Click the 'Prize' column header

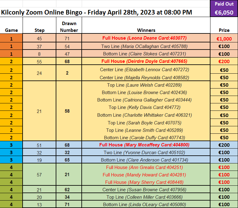[x=224, y=25]
